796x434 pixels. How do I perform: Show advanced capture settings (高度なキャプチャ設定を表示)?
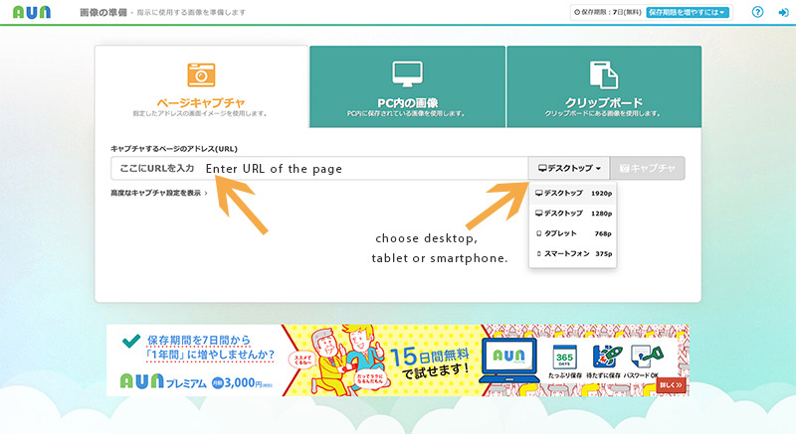click(x=159, y=193)
